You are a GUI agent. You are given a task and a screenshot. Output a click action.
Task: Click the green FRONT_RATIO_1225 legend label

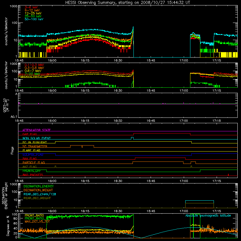39,218
